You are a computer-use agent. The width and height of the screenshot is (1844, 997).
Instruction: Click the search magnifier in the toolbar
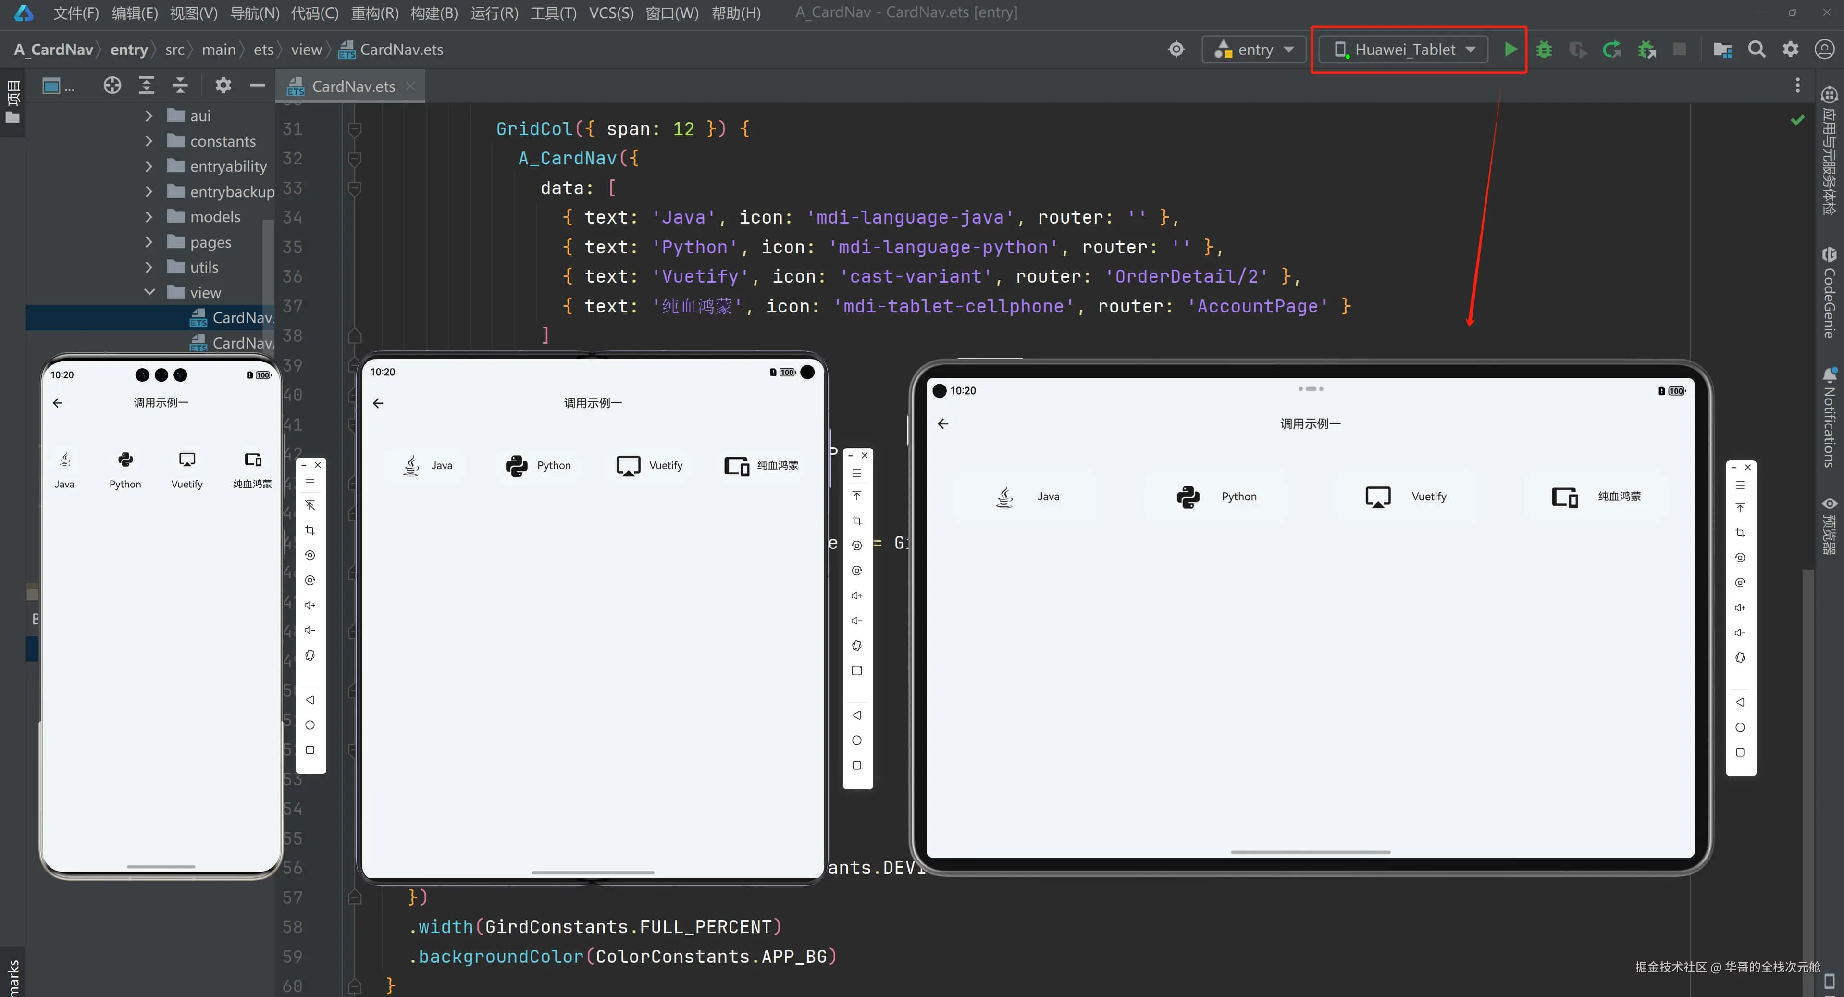[1756, 50]
